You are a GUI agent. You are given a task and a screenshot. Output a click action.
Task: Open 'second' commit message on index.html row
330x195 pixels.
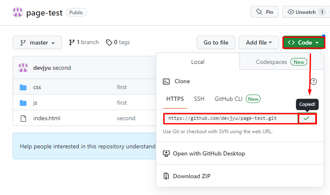point(126,119)
